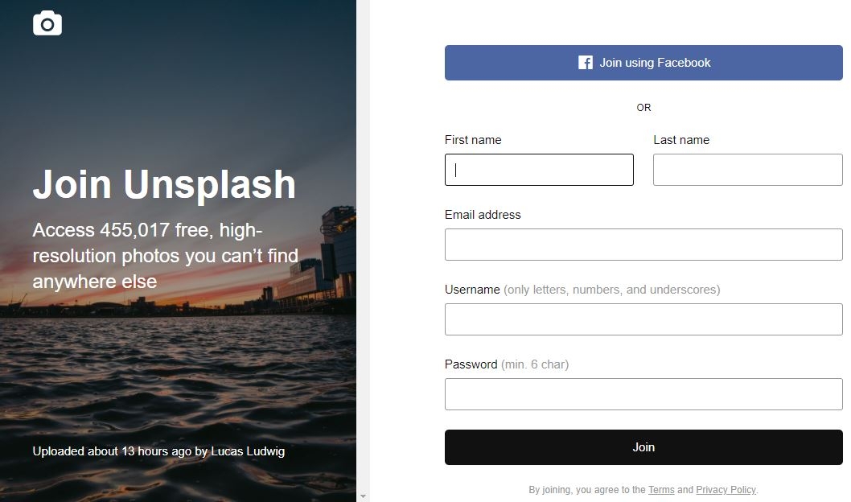The image size is (851, 502).
Task: Open the Terms link
Action: [x=661, y=490]
